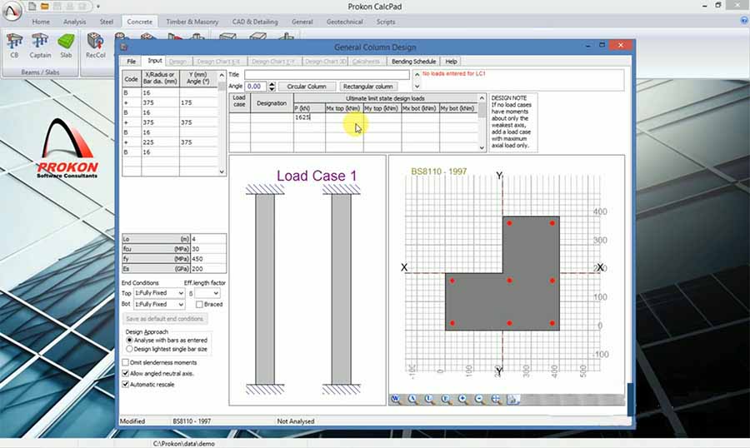Click the pan magnifier icon with arrows
Image resolution: width=750 pixels, height=448 pixels.
[496, 399]
